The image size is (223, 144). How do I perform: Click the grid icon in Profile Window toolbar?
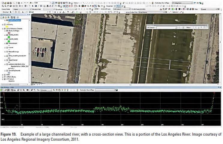coord(8,90)
